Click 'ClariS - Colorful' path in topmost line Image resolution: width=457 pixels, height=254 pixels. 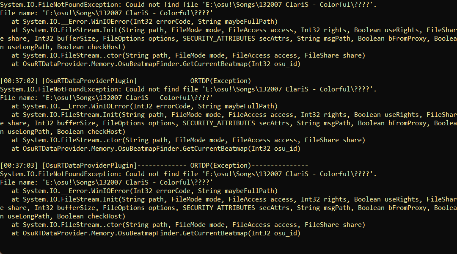[318, 5]
